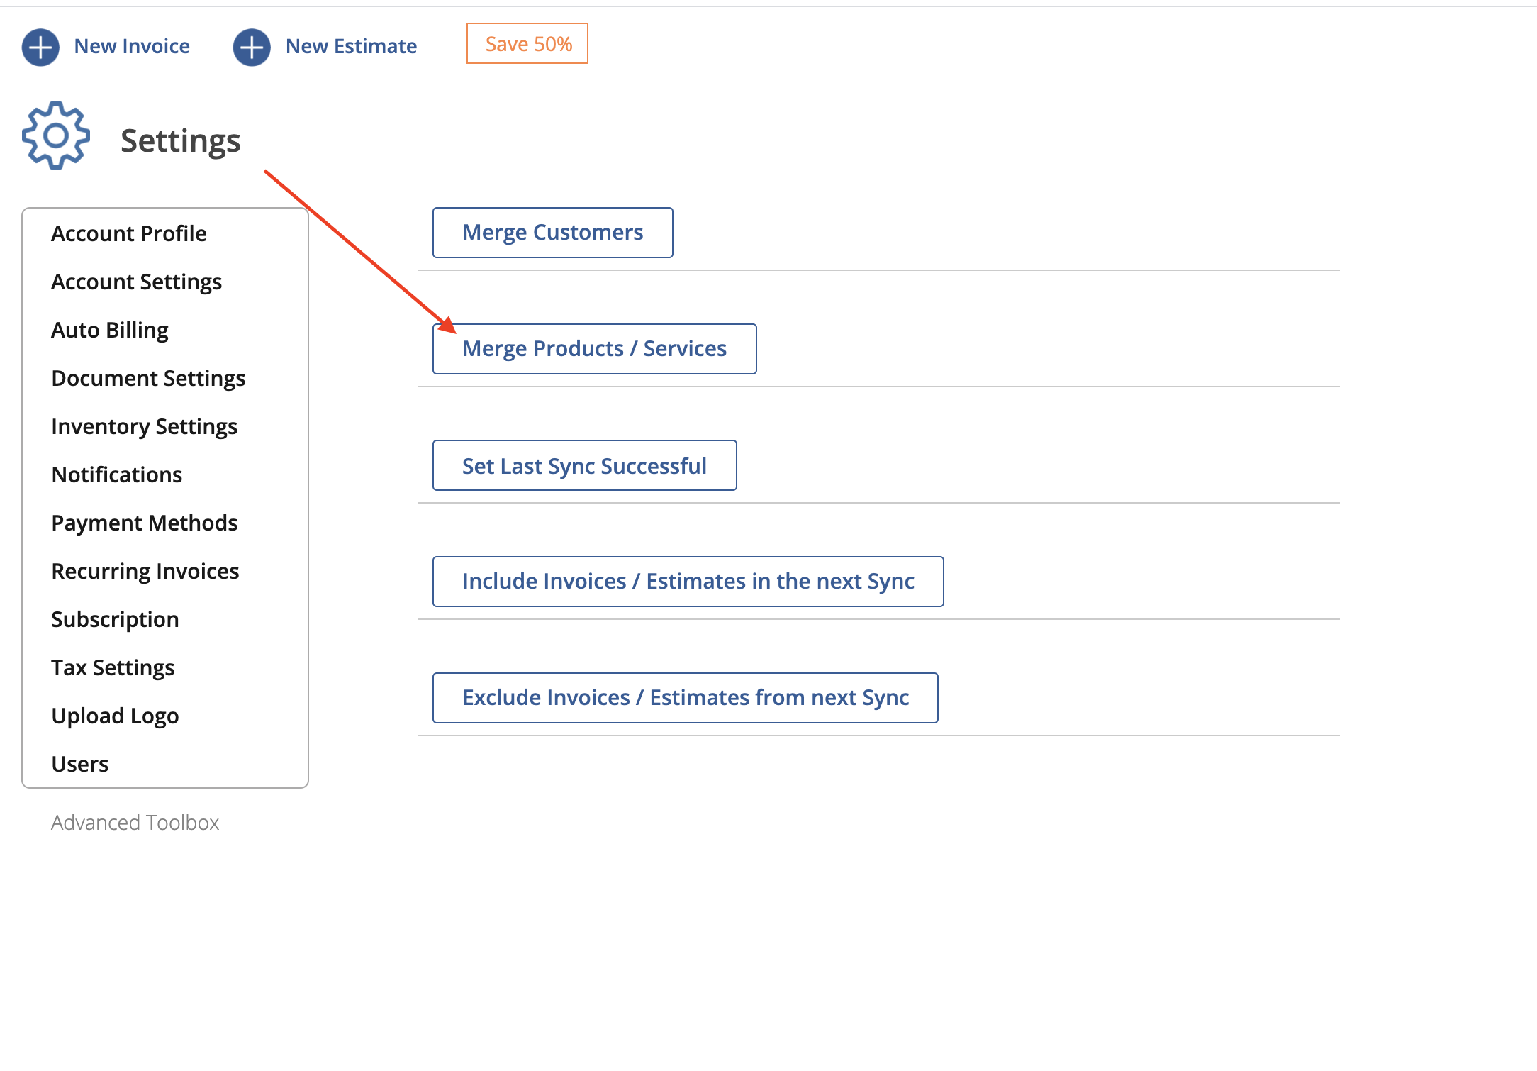Select Payment Methods
Screen dimensions: 1537x1071
coord(144,523)
